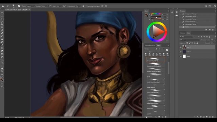Select the Frame tool
The image size is (217, 122).
tap(2, 27)
